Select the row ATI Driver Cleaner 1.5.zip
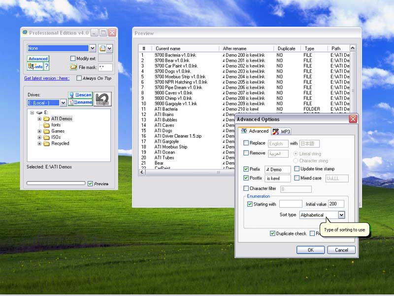 pyautogui.click(x=178, y=136)
